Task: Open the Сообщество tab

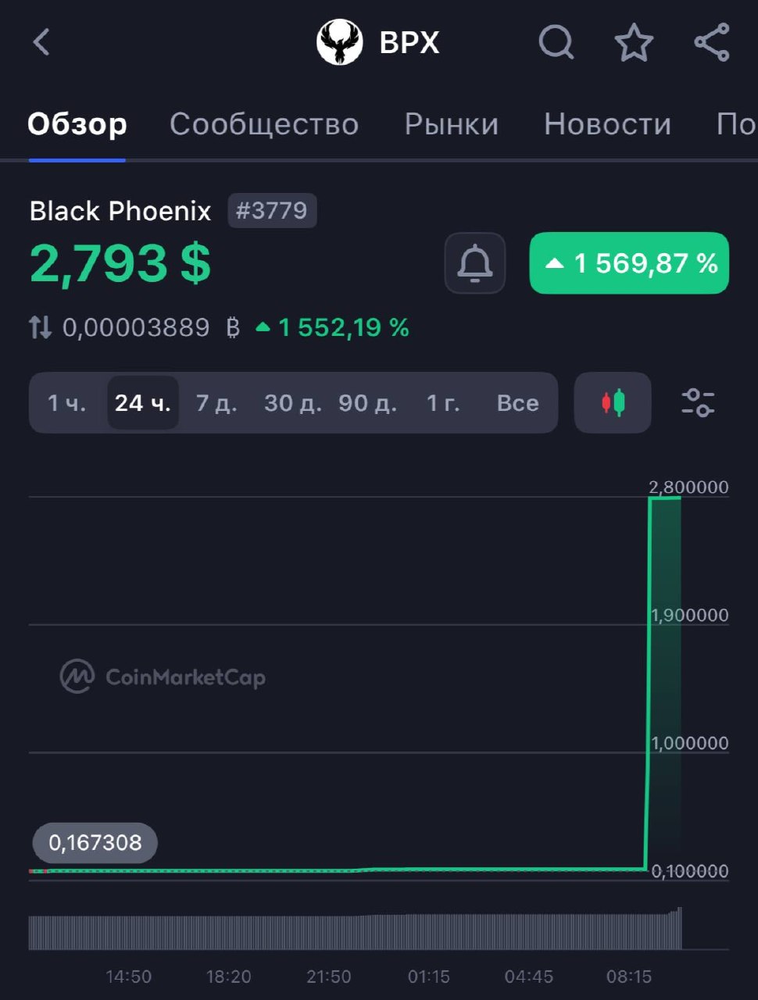Action: tap(264, 124)
